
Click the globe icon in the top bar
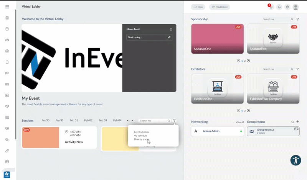287,7
